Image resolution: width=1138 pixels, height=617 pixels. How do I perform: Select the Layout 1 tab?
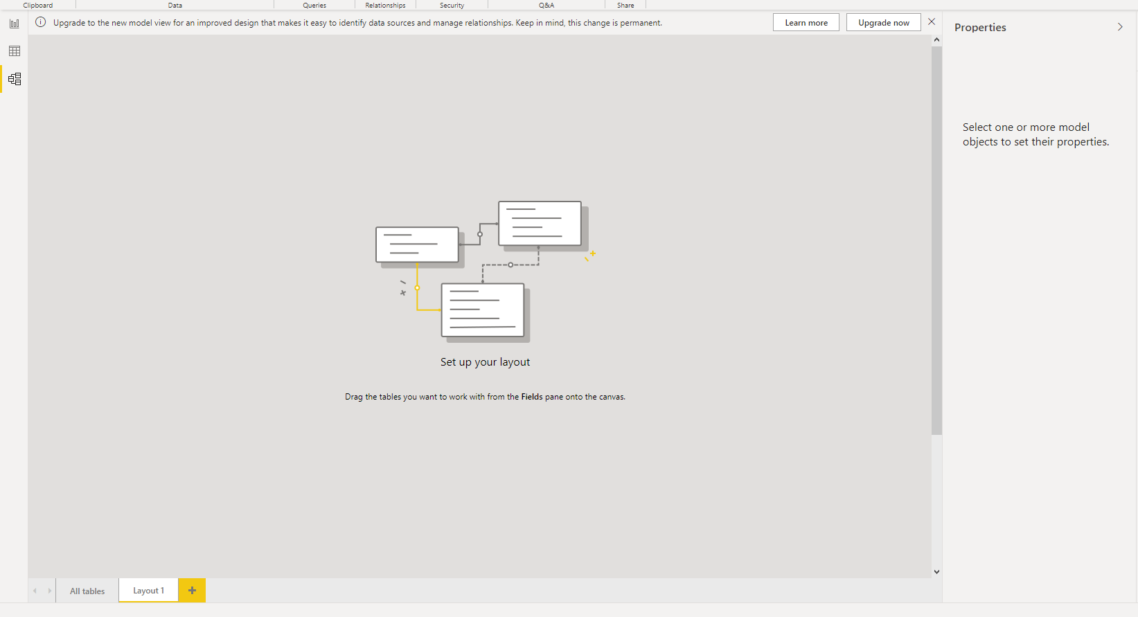point(149,591)
